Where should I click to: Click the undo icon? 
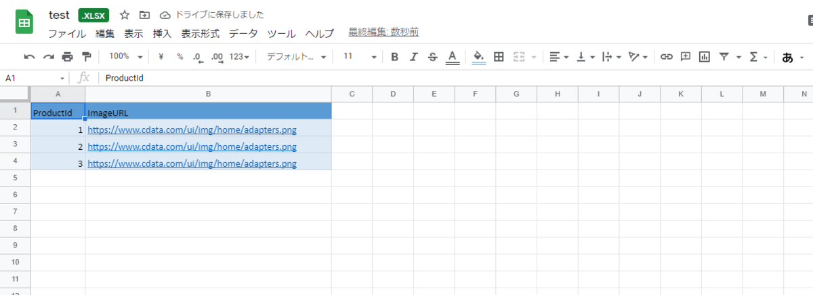click(x=29, y=57)
